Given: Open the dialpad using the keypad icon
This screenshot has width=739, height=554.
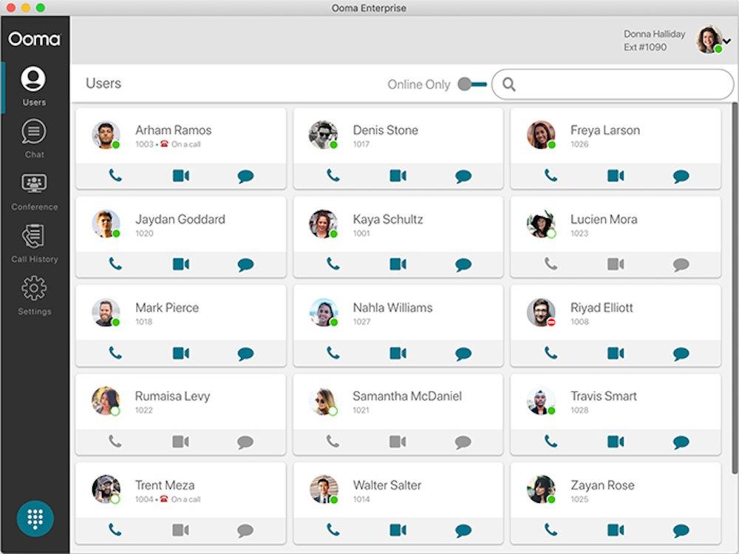Looking at the screenshot, I should click(34, 518).
